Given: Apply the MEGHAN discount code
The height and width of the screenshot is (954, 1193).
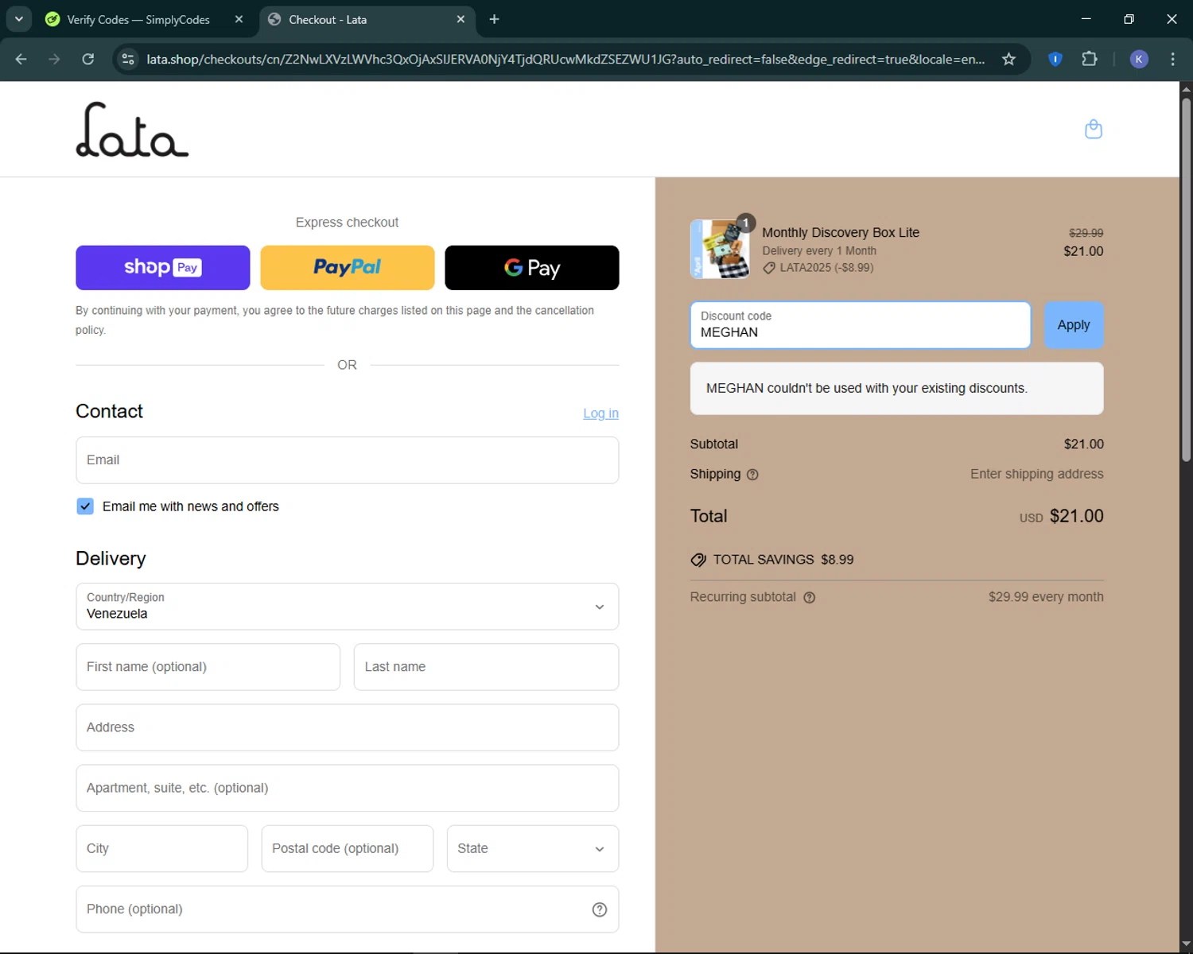Looking at the screenshot, I should click(1074, 325).
